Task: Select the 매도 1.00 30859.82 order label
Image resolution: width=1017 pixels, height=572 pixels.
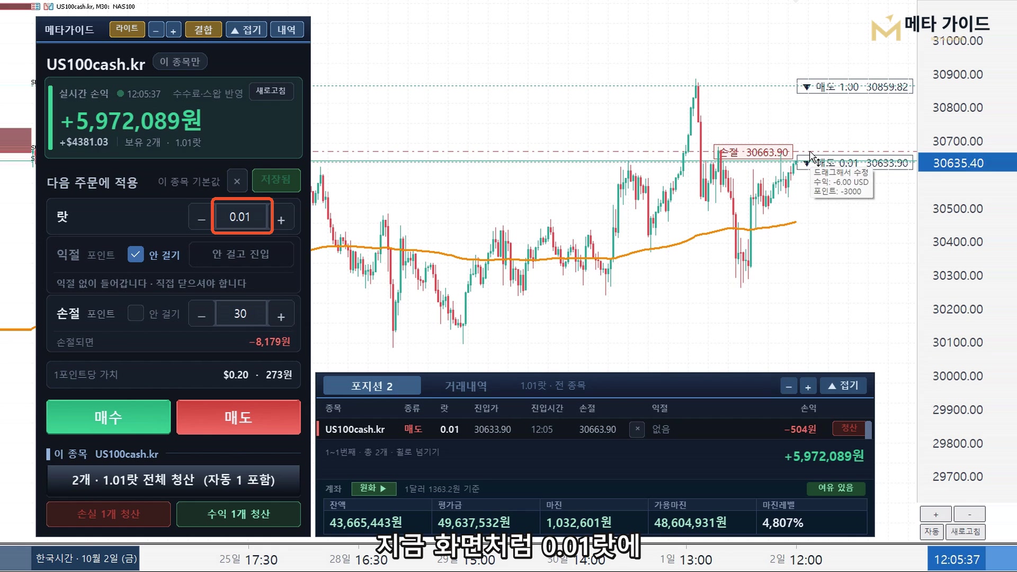Action: (855, 87)
